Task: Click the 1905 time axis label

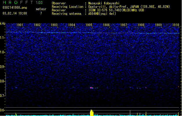Action: click(89, 25)
